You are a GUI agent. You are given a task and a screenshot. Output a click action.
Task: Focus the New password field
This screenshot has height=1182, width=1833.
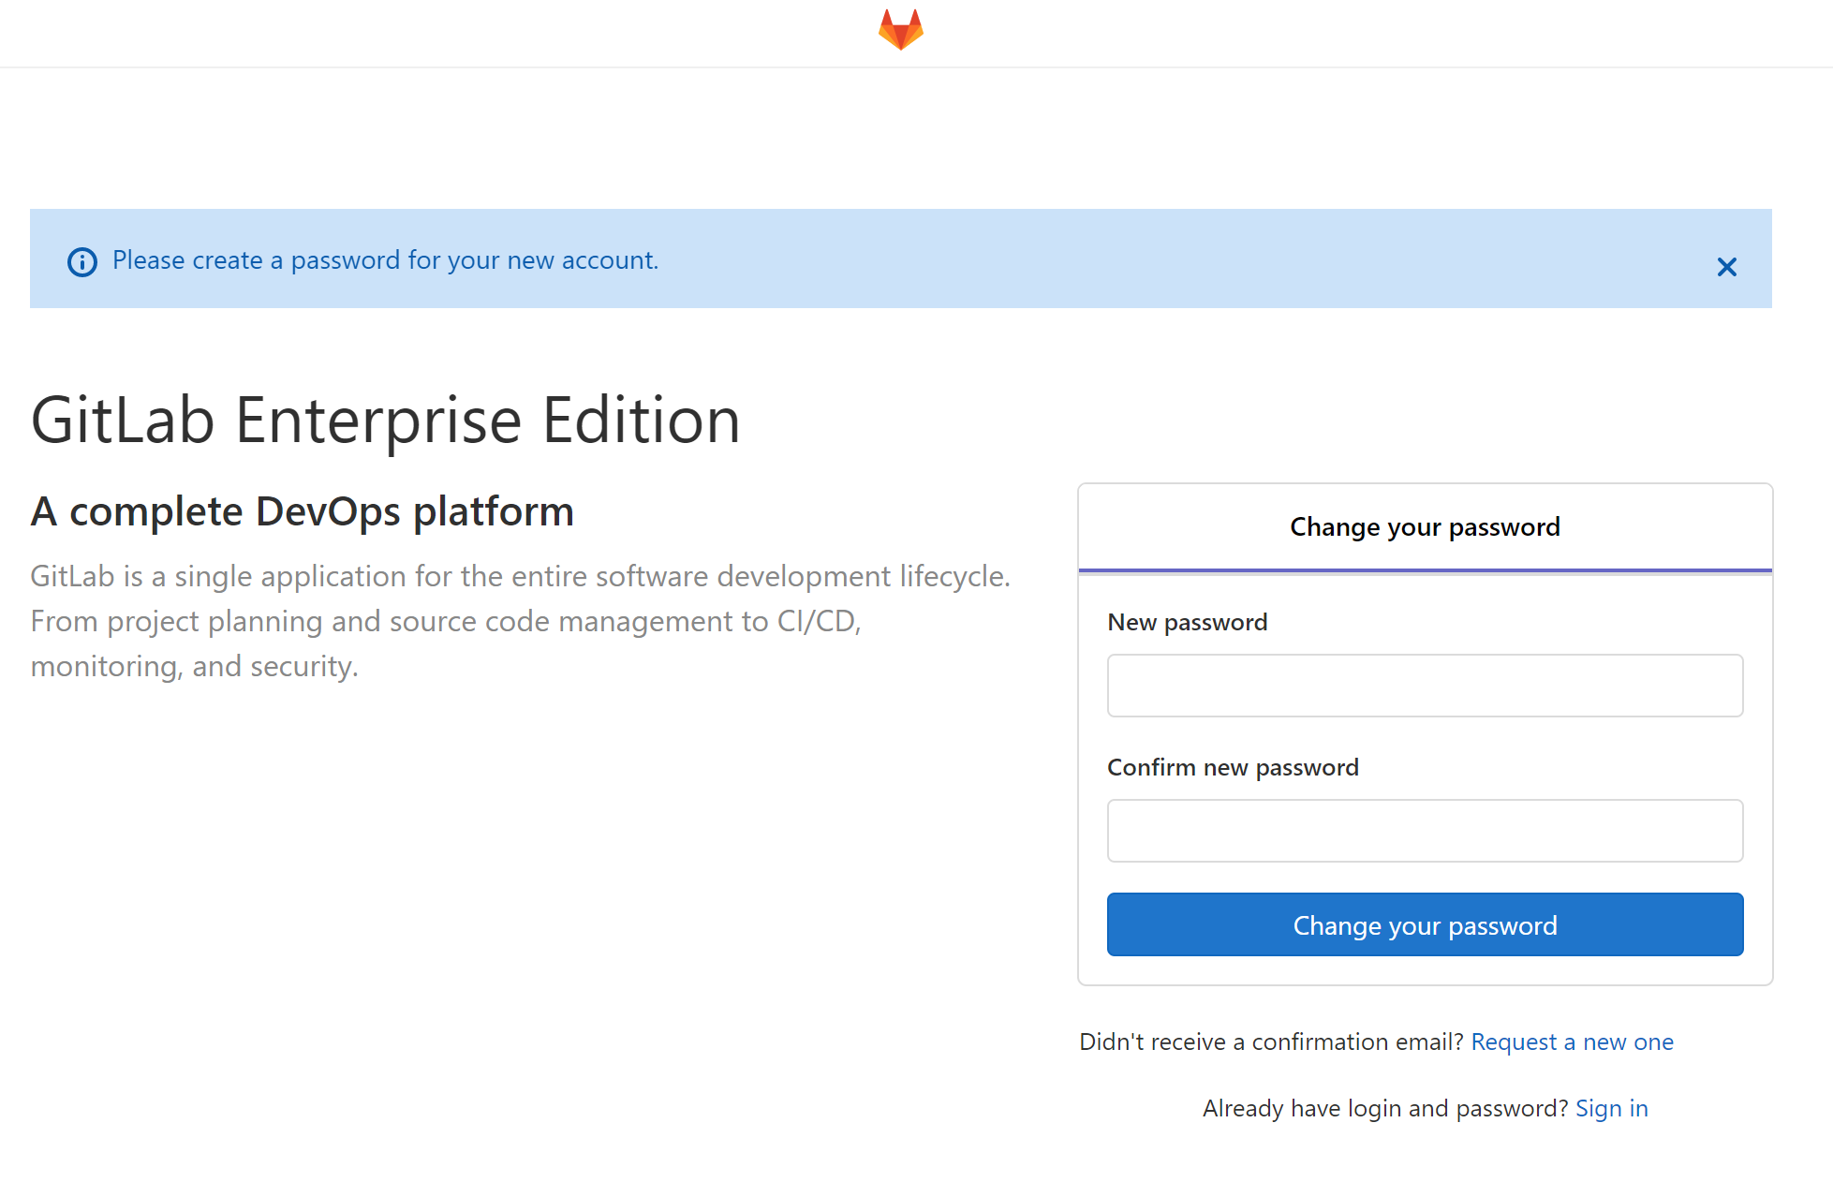(1425, 686)
